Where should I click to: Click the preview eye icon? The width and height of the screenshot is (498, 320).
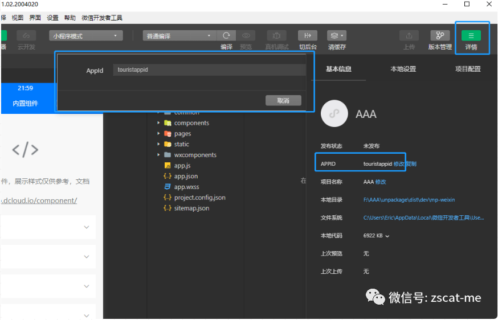tap(246, 35)
